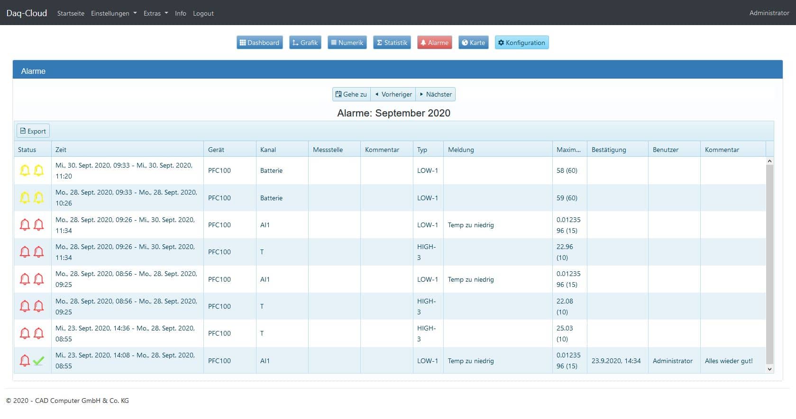
Task: Go to Nächster month
Action: 435,94
